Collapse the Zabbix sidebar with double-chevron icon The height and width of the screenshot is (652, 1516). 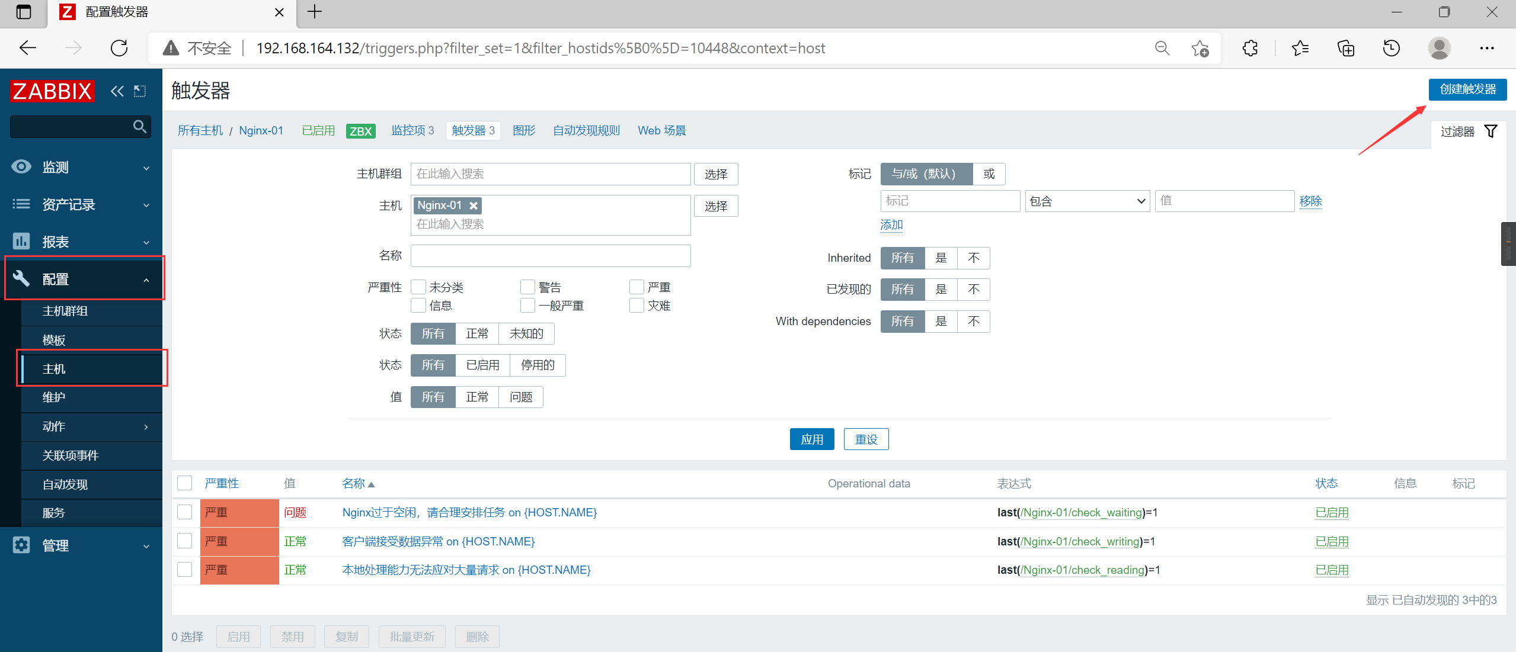point(117,91)
